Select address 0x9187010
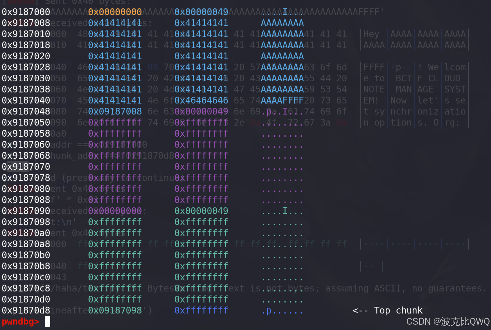Screen dimensions: 491x330 coord(26,34)
